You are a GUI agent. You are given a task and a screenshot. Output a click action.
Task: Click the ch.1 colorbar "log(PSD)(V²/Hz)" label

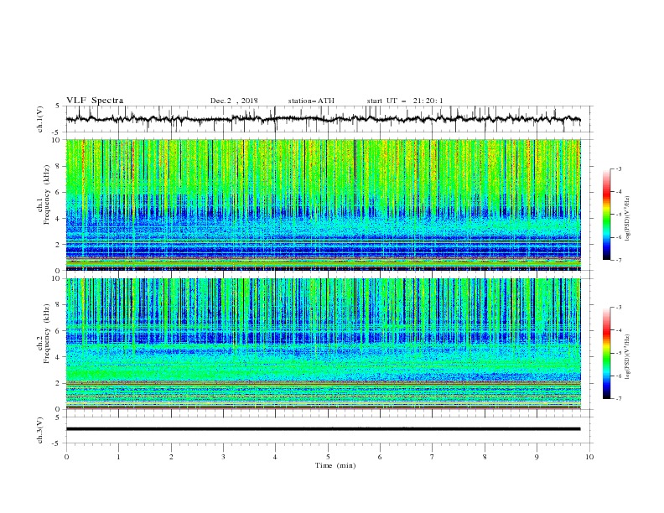pyautogui.click(x=627, y=219)
